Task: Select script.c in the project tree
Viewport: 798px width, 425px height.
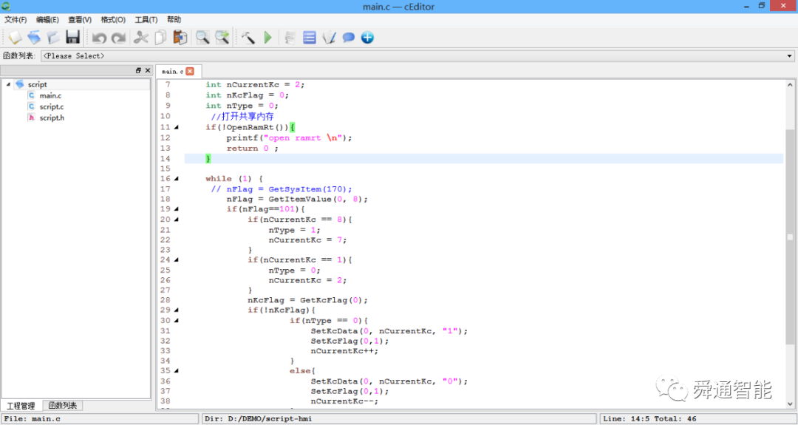Action: pos(52,107)
